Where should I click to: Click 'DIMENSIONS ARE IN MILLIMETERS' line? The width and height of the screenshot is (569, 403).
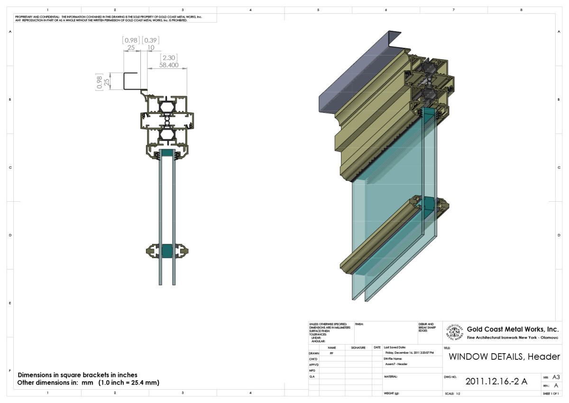tap(330, 328)
